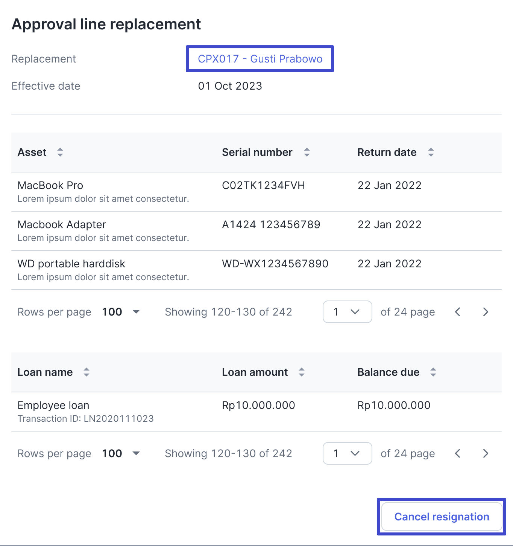Open rows per page dropdown for assets

click(121, 312)
